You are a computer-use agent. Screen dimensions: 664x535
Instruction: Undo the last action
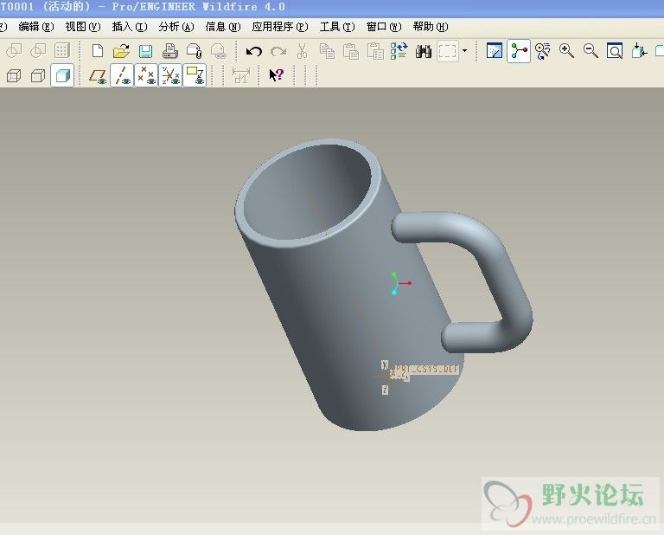tap(253, 51)
